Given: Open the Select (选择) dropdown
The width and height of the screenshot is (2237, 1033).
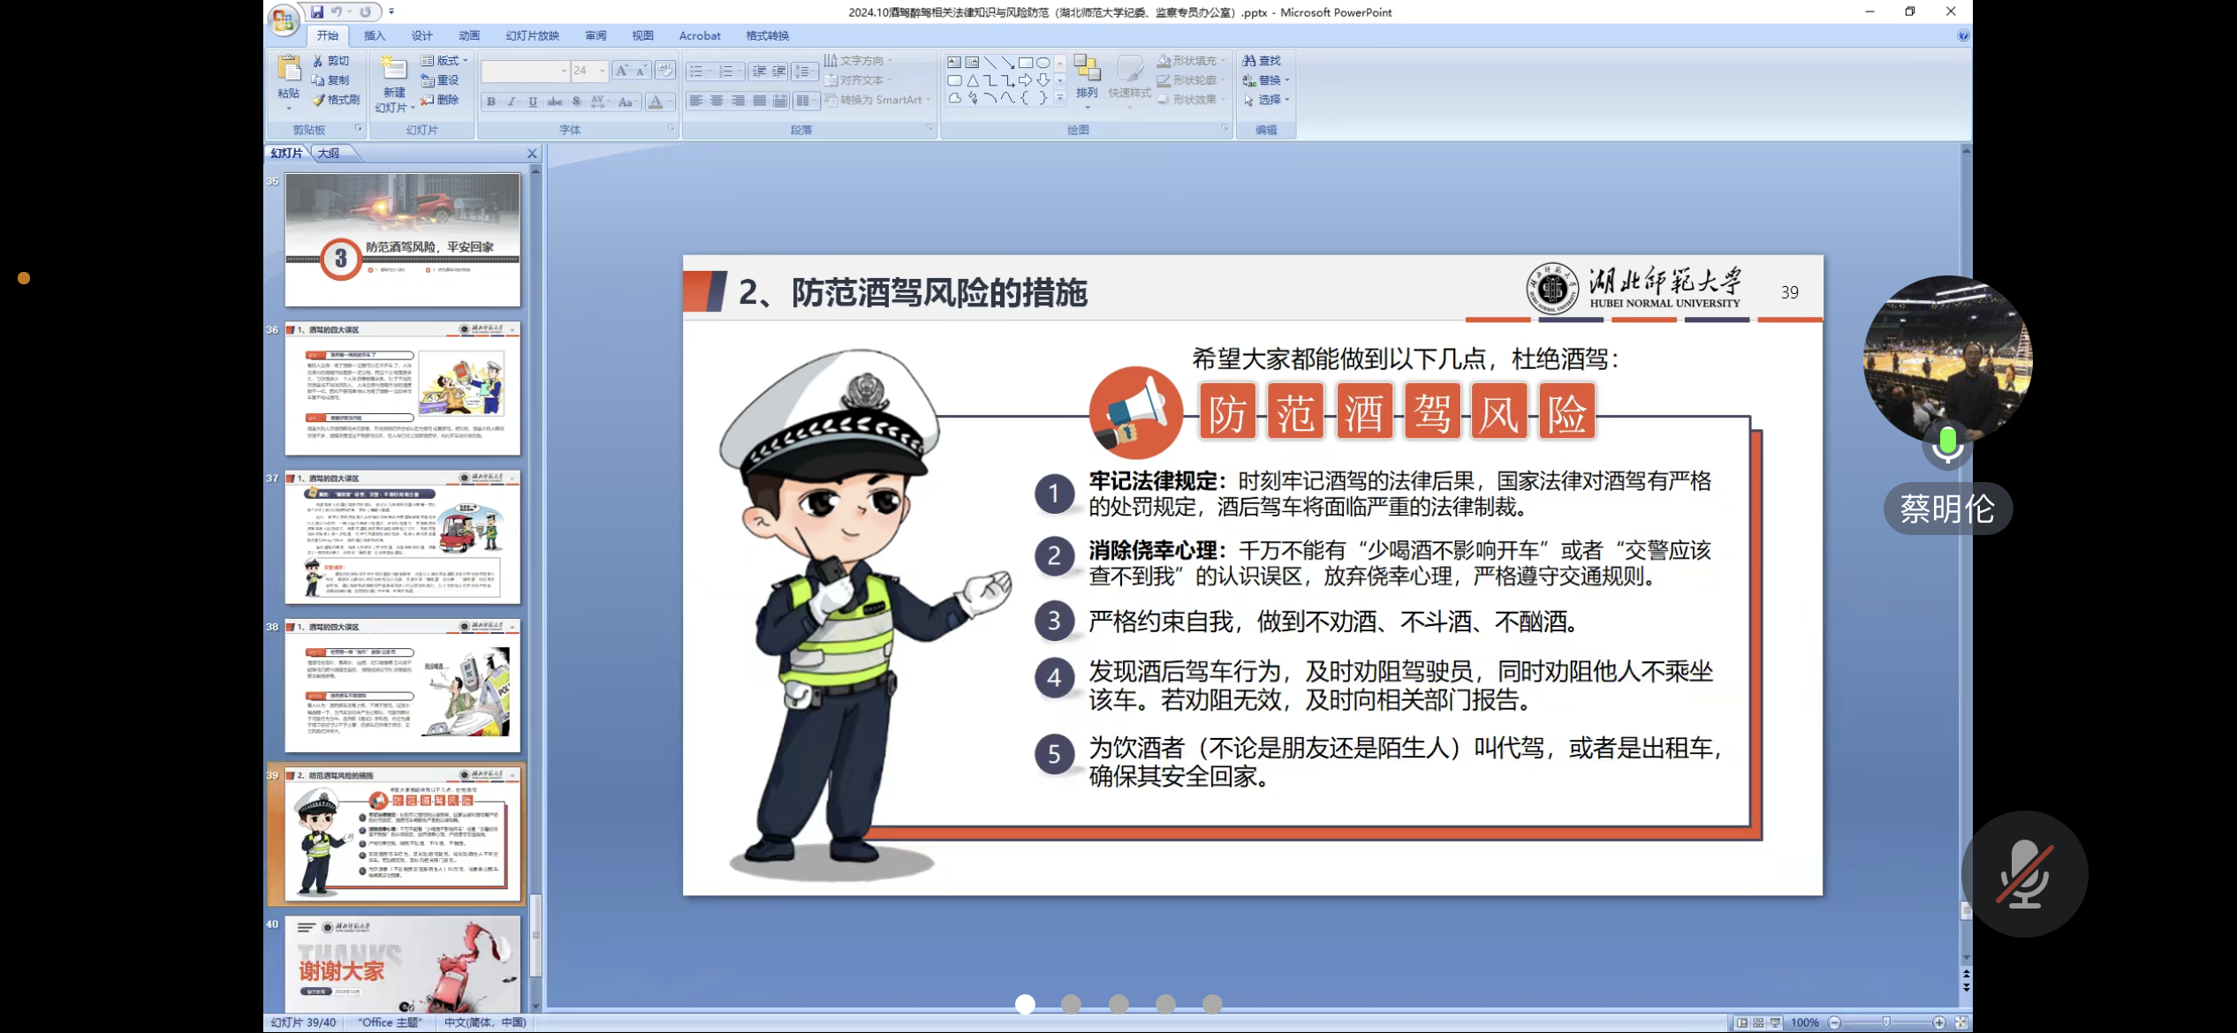Looking at the screenshot, I should coord(1268,100).
